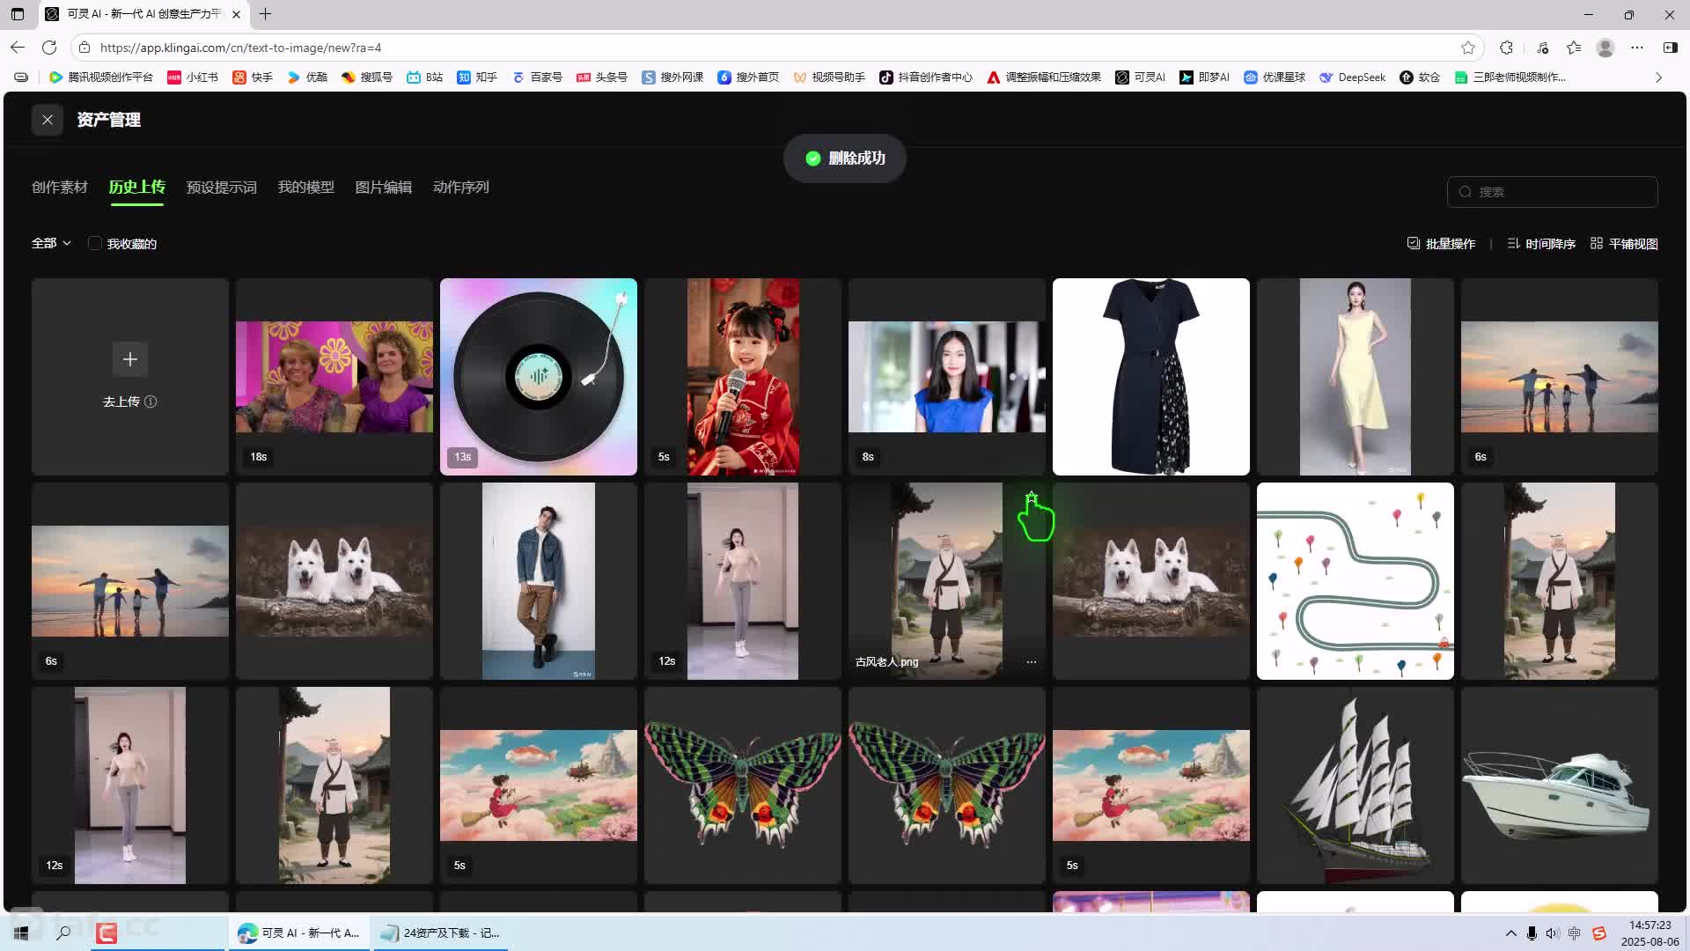Switch to the 创作素材 tab
Image resolution: width=1690 pixels, height=951 pixels.
[x=60, y=187]
